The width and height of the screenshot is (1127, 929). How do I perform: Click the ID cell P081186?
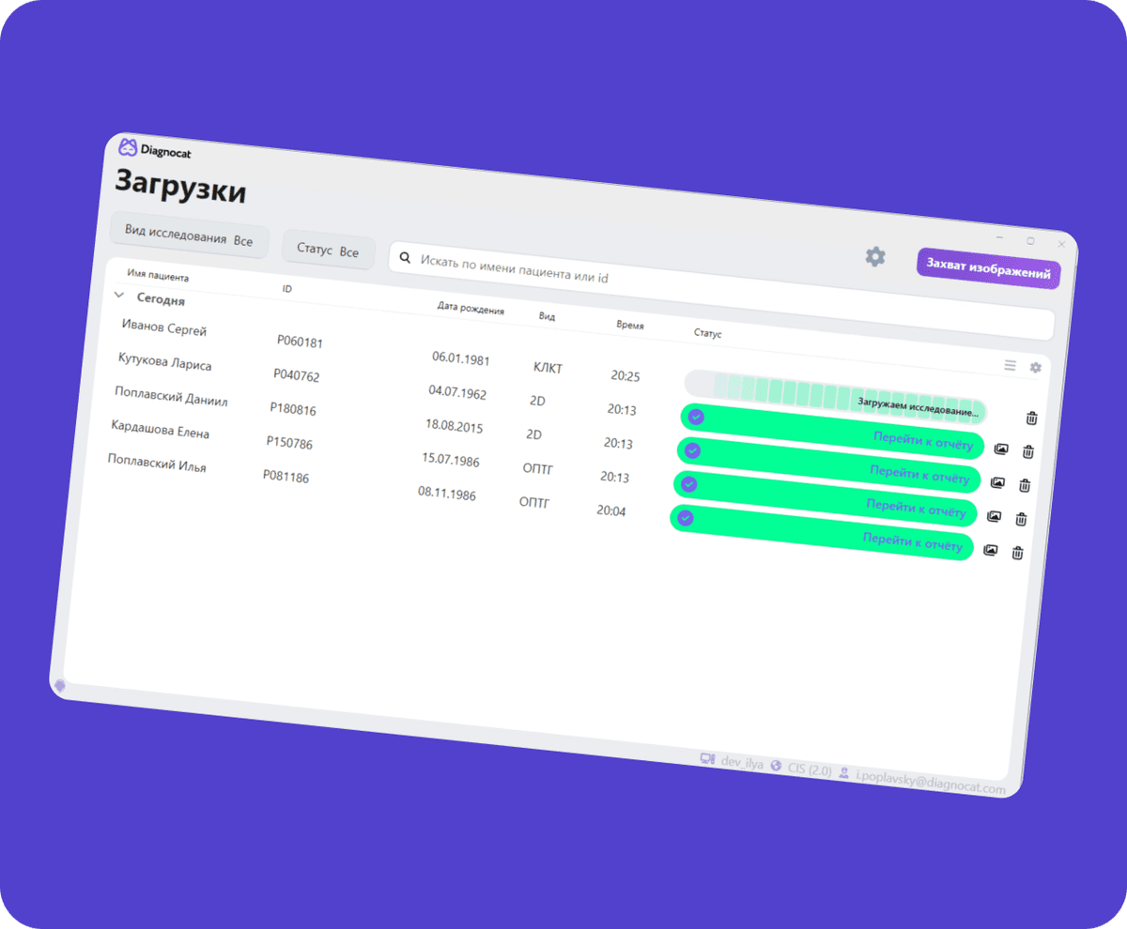[286, 476]
